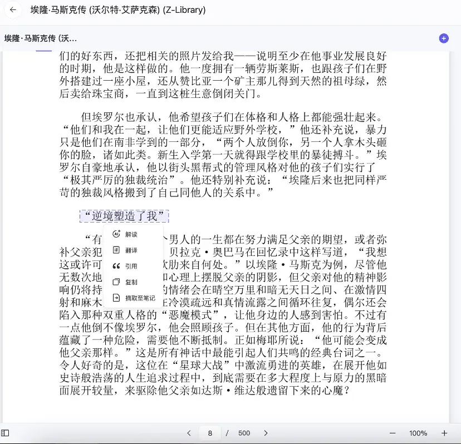Click the 复制 copy icon
The height and width of the screenshot is (444, 461).
tap(115, 282)
